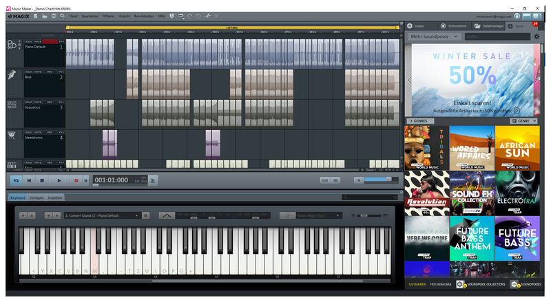The width and height of the screenshot is (551, 302).
Task: Click the Soundpools button at the bottom right
Action: click(x=526, y=284)
